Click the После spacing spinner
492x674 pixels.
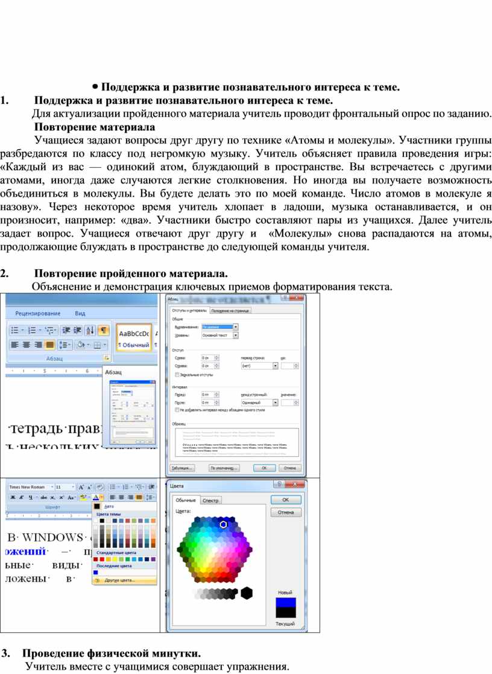(x=216, y=402)
